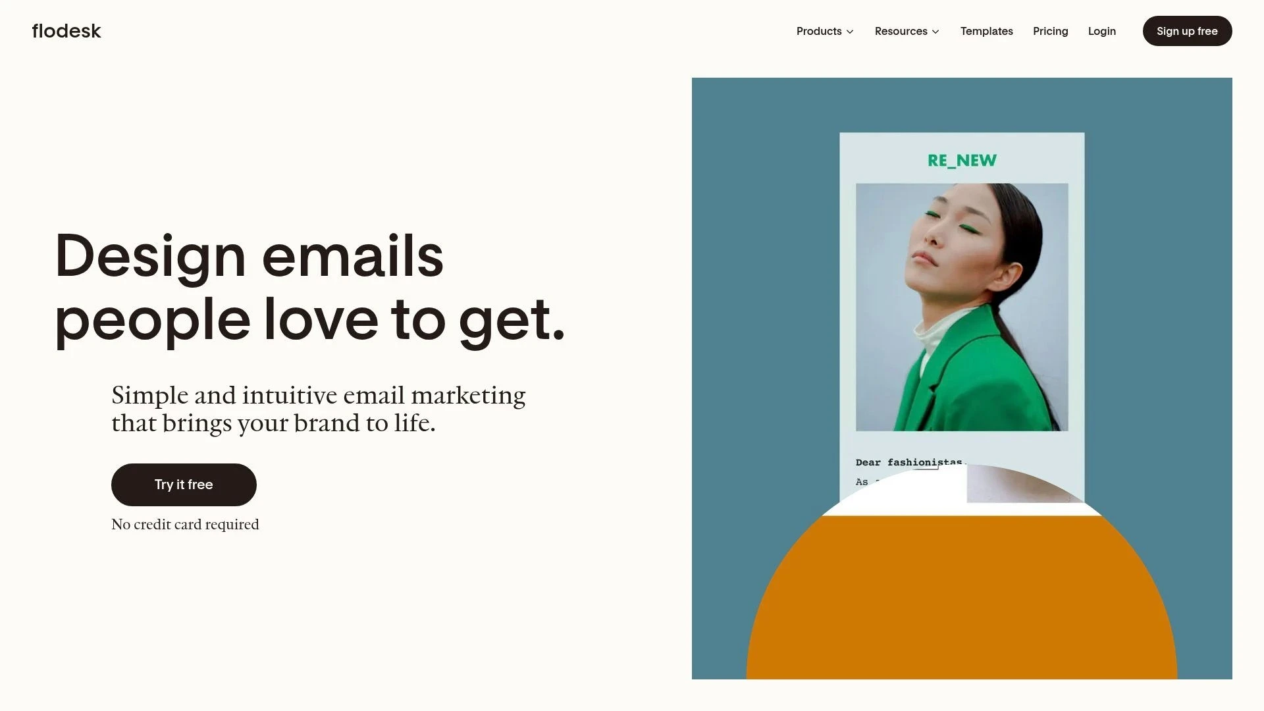
Task: Toggle the email preview display area
Action: (961, 378)
